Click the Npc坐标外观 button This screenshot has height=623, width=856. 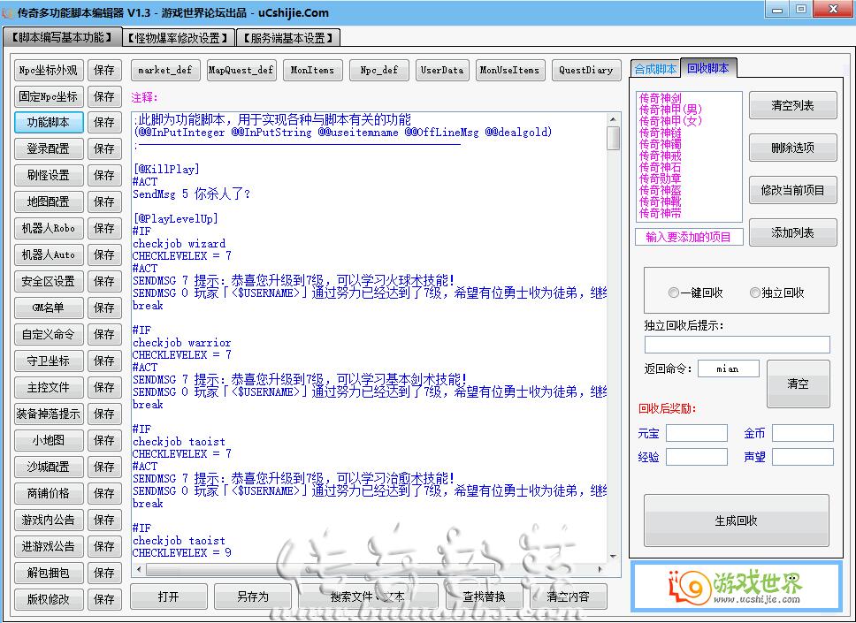coord(49,70)
